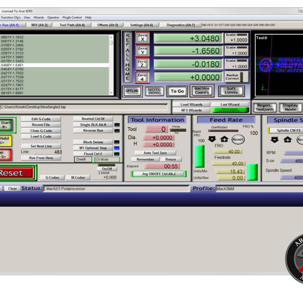Zero the Z axis DRO
Viewport: 303px width, 303px height.
tap(142, 64)
